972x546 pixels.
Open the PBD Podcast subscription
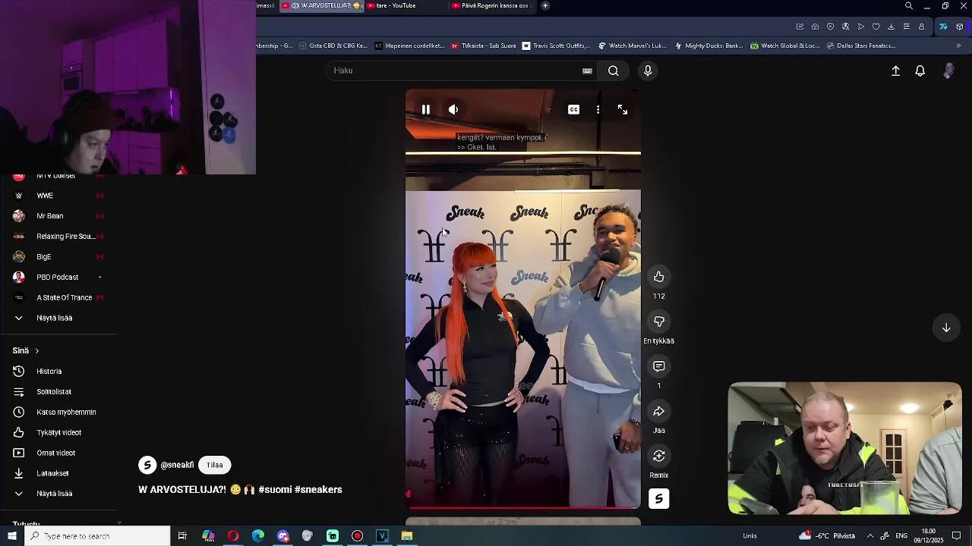tap(58, 278)
